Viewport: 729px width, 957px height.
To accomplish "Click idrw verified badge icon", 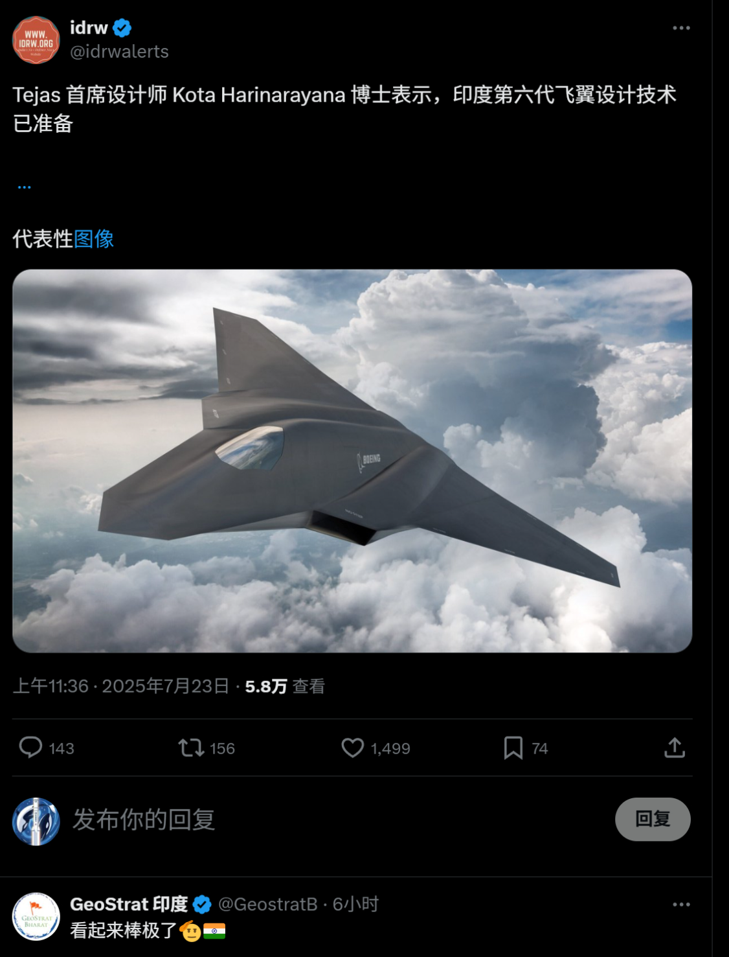I will point(122,28).
